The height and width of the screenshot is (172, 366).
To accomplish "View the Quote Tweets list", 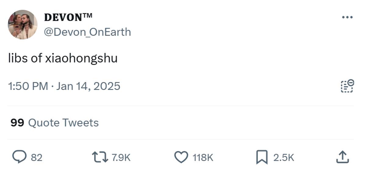I will pos(63,123).
